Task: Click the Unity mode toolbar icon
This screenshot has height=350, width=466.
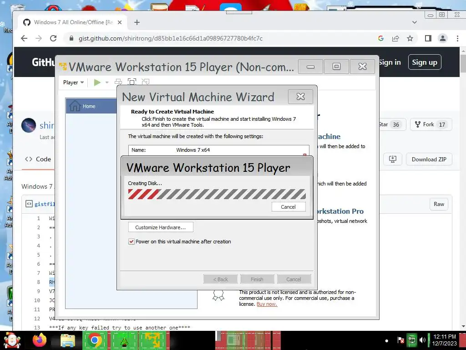Action: (145, 82)
